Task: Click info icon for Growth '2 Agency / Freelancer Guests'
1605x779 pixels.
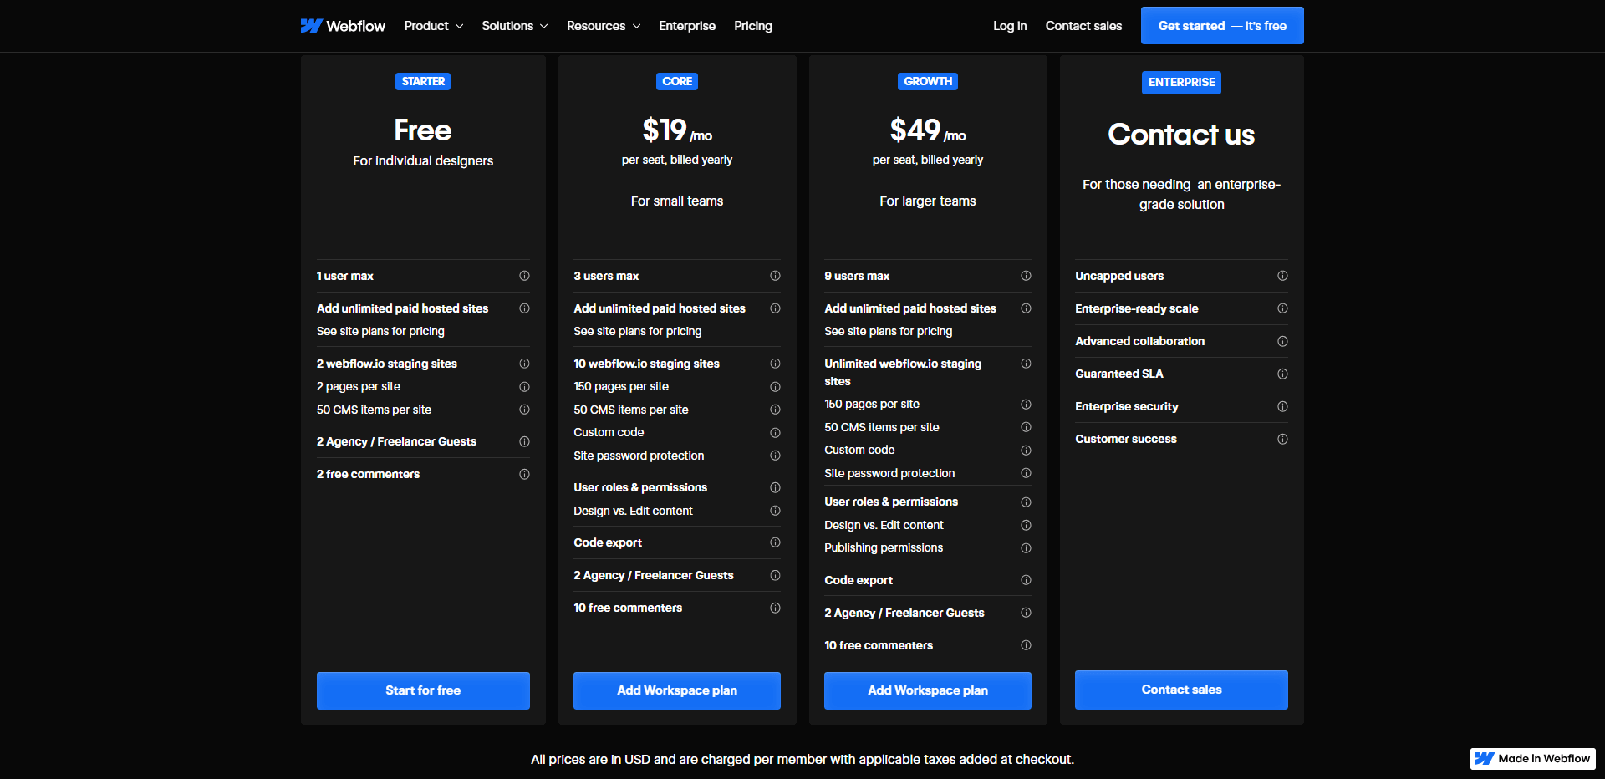Action: 1026,613
